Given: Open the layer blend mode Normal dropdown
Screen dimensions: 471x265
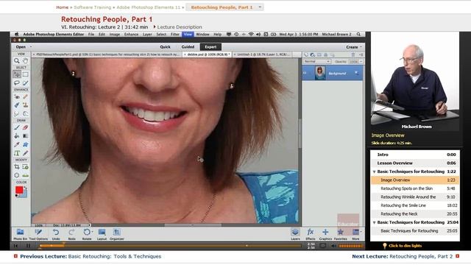Looking at the screenshot, I should (x=316, y=61).
